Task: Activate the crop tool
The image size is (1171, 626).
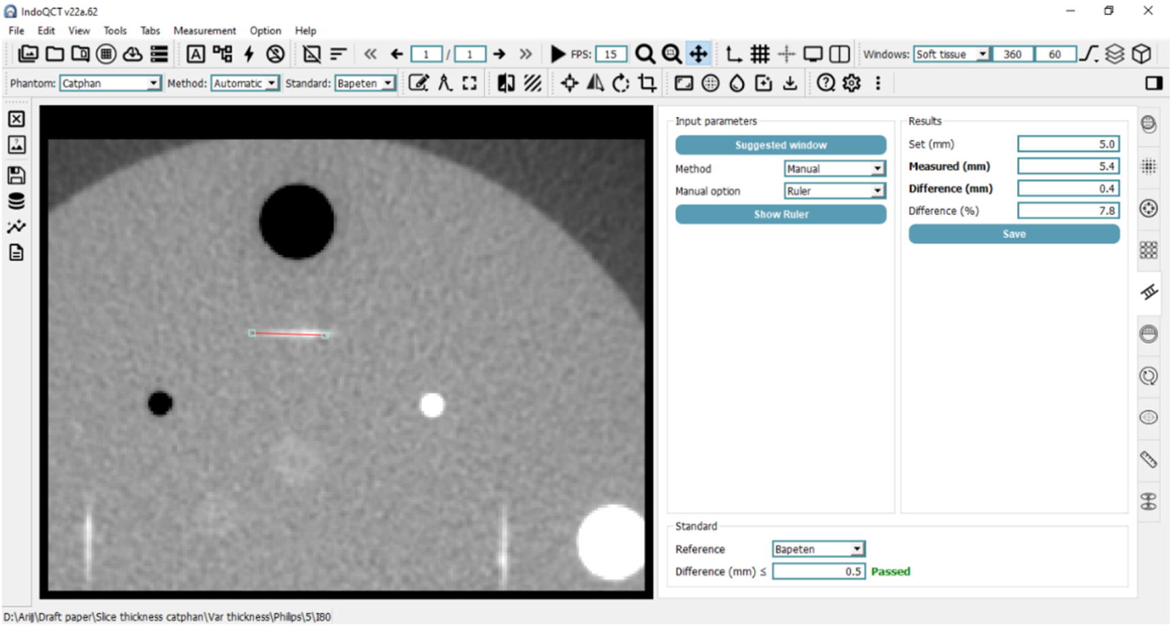Action: coord(646,83)
